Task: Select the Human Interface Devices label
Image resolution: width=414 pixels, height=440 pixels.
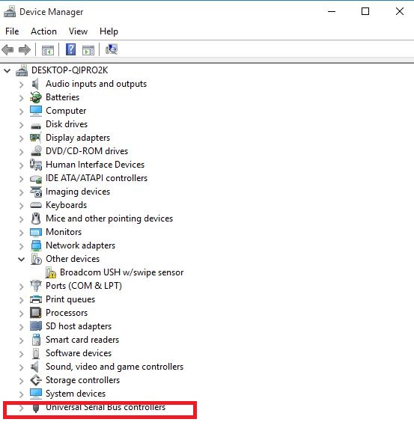Action: (95, 165)
